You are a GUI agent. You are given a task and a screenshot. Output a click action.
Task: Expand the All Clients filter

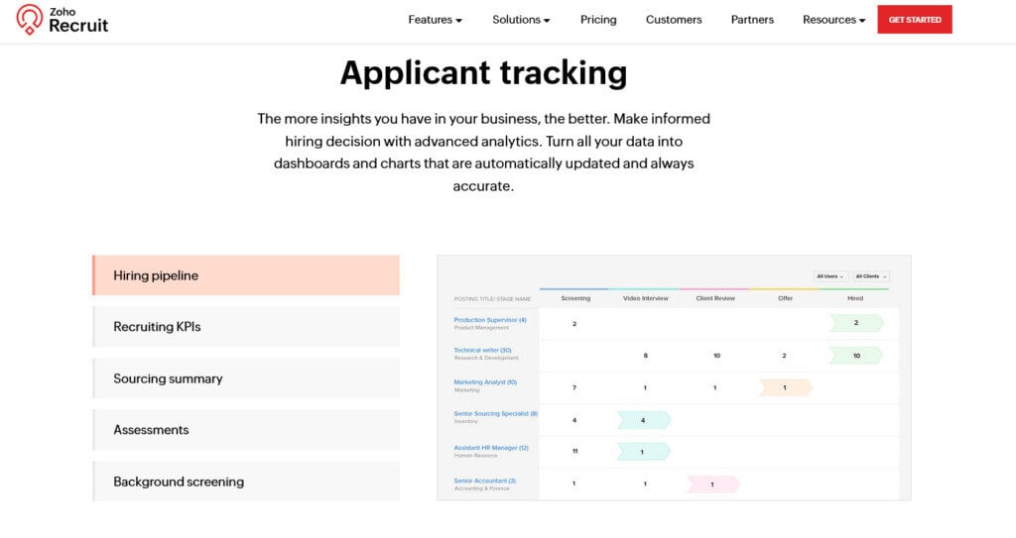[870, 276]
